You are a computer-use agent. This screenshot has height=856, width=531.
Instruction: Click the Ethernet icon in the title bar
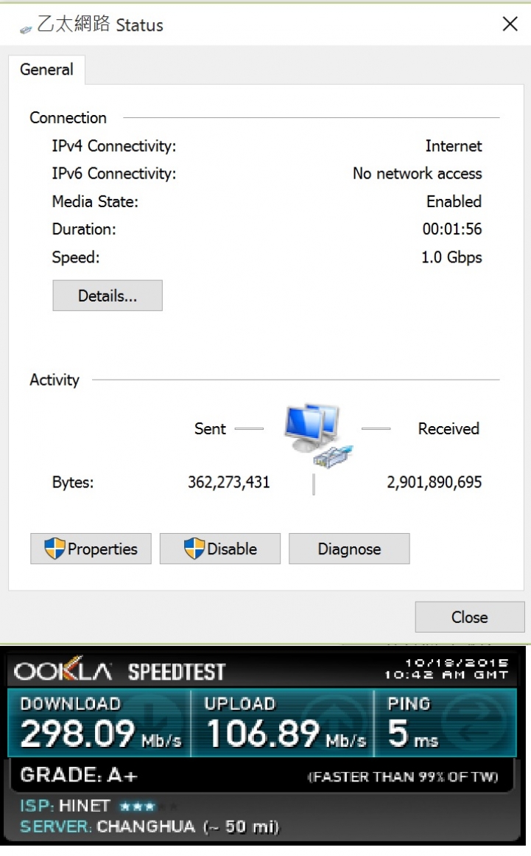coord(26,29)
